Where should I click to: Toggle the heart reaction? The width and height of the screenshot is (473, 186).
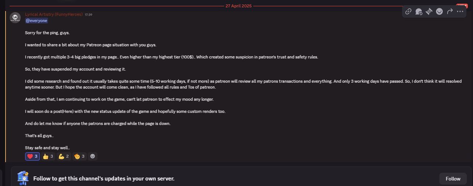point(32,156)
